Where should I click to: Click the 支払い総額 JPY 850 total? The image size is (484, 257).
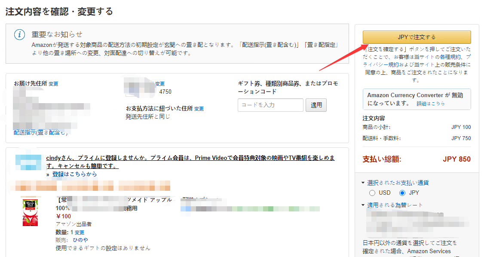pyautogui.click(x=417, y=159)
